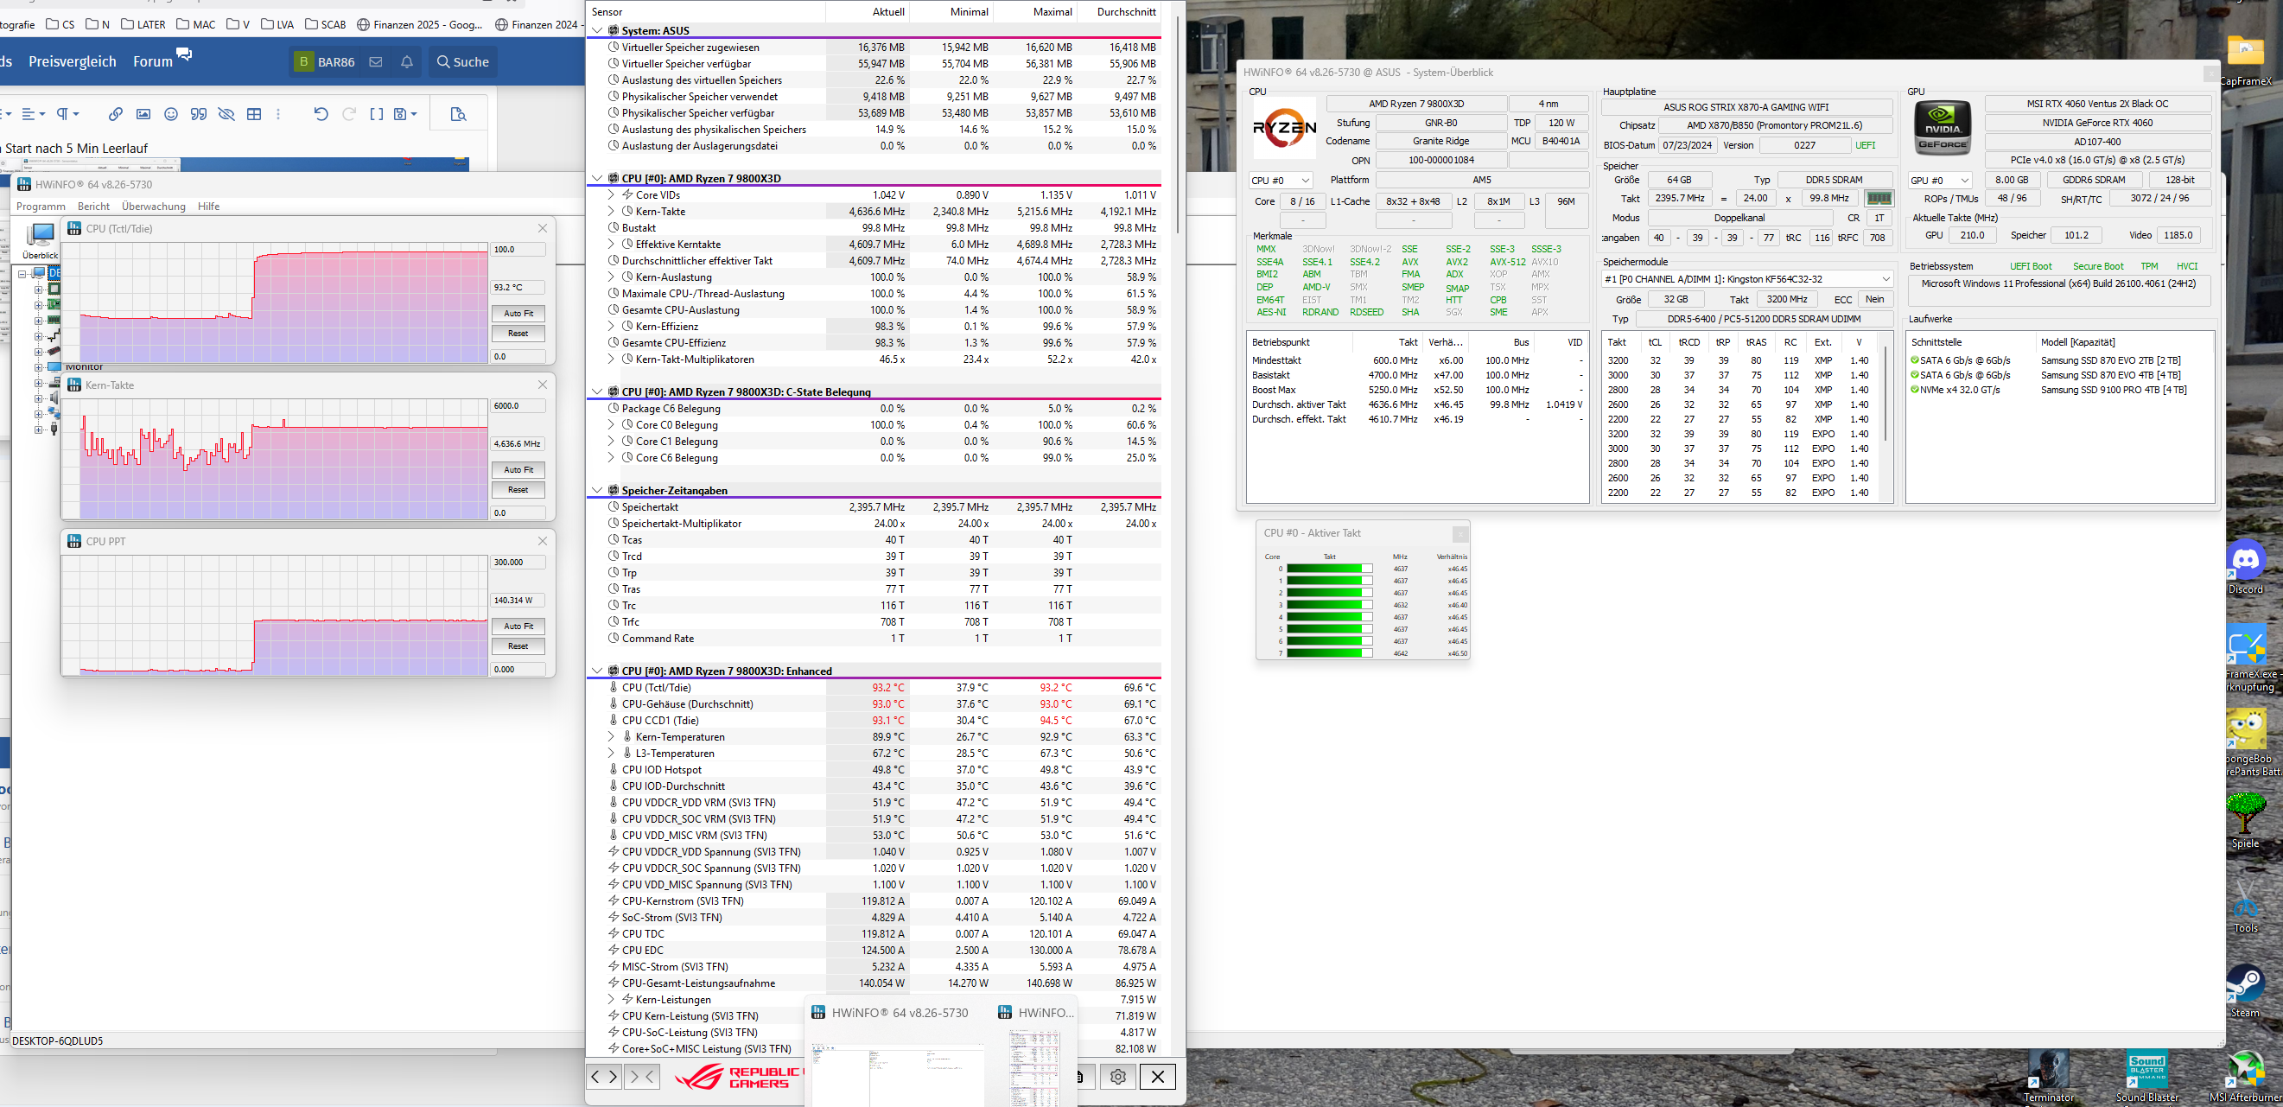Open forum notifications bell icon
This screenshot has width=2283, height=1107.
click(407, 62)
